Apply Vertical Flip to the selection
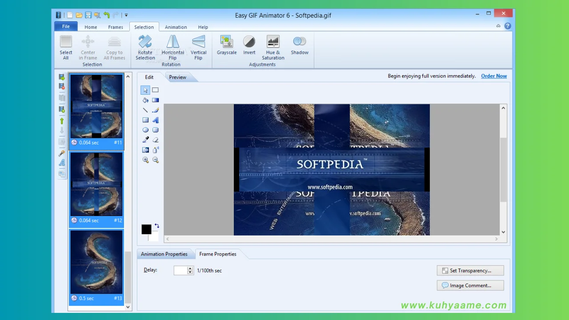 198,48
